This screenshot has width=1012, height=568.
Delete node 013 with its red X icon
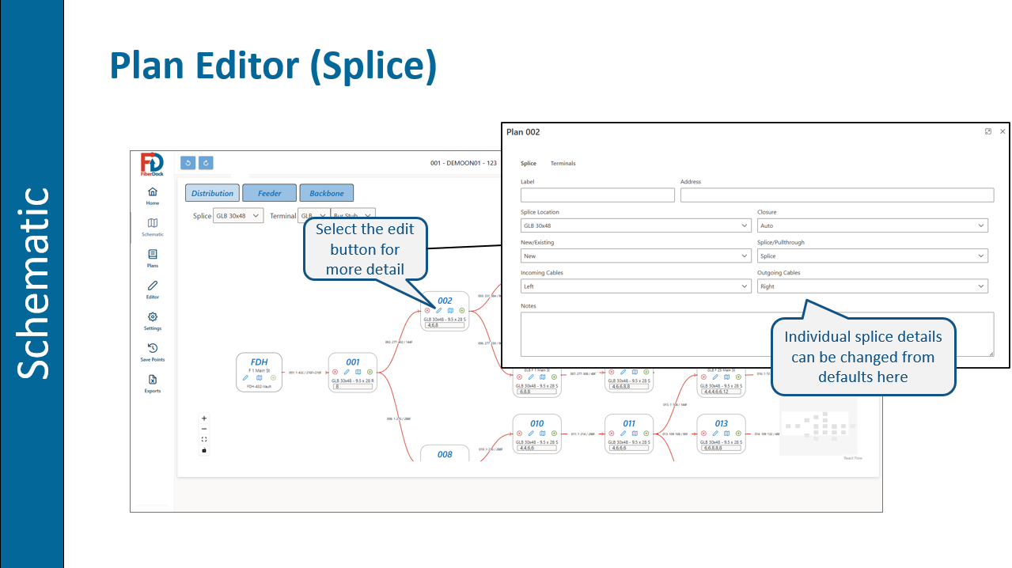click(703, 434)
